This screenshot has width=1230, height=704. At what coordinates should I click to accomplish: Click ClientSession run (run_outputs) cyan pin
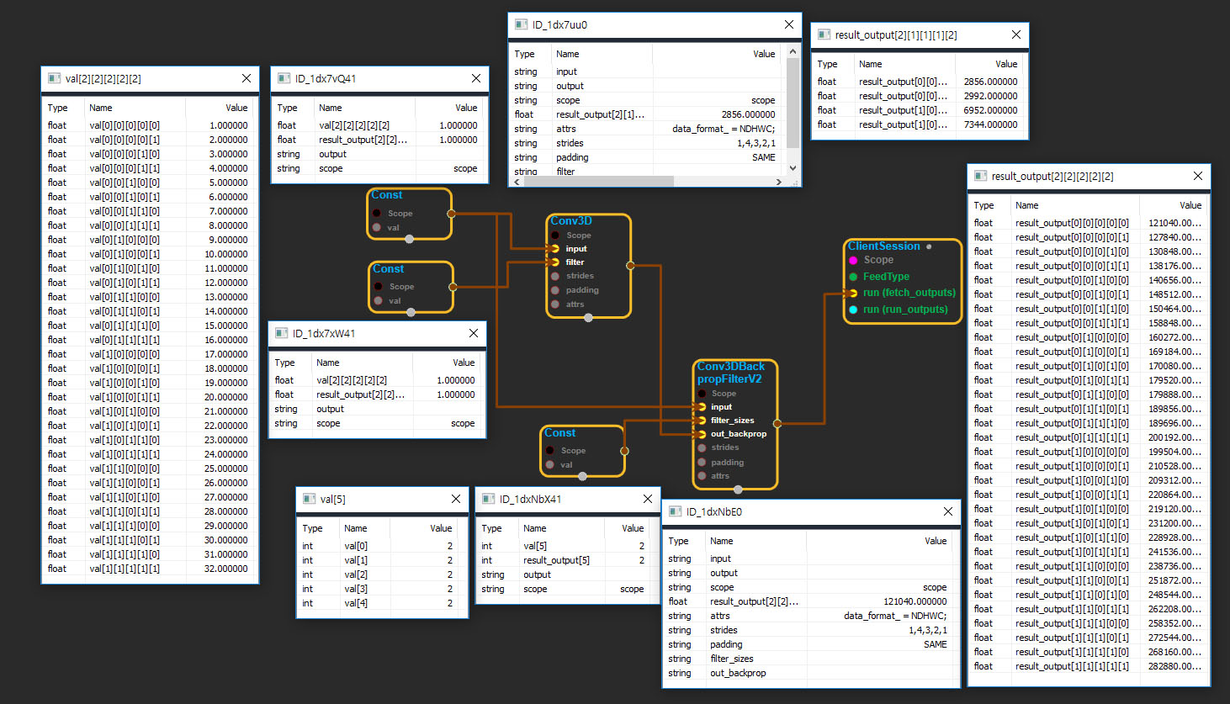tap(853, 310)
